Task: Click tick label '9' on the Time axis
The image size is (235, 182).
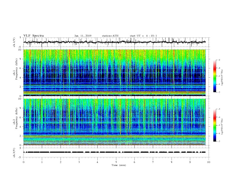Action: point(190,162)
